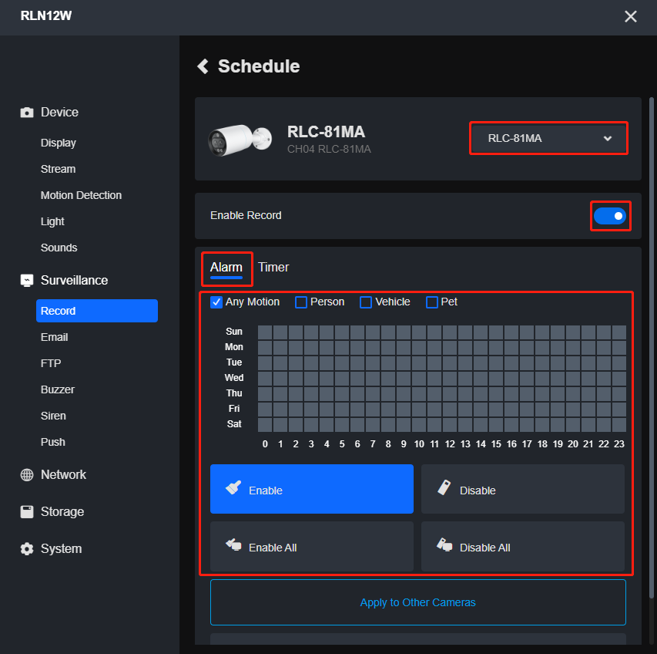This screenshot has height=654, width=657.
Task: Toggle the Enable Record switch
Action: [x=610, y=216]
